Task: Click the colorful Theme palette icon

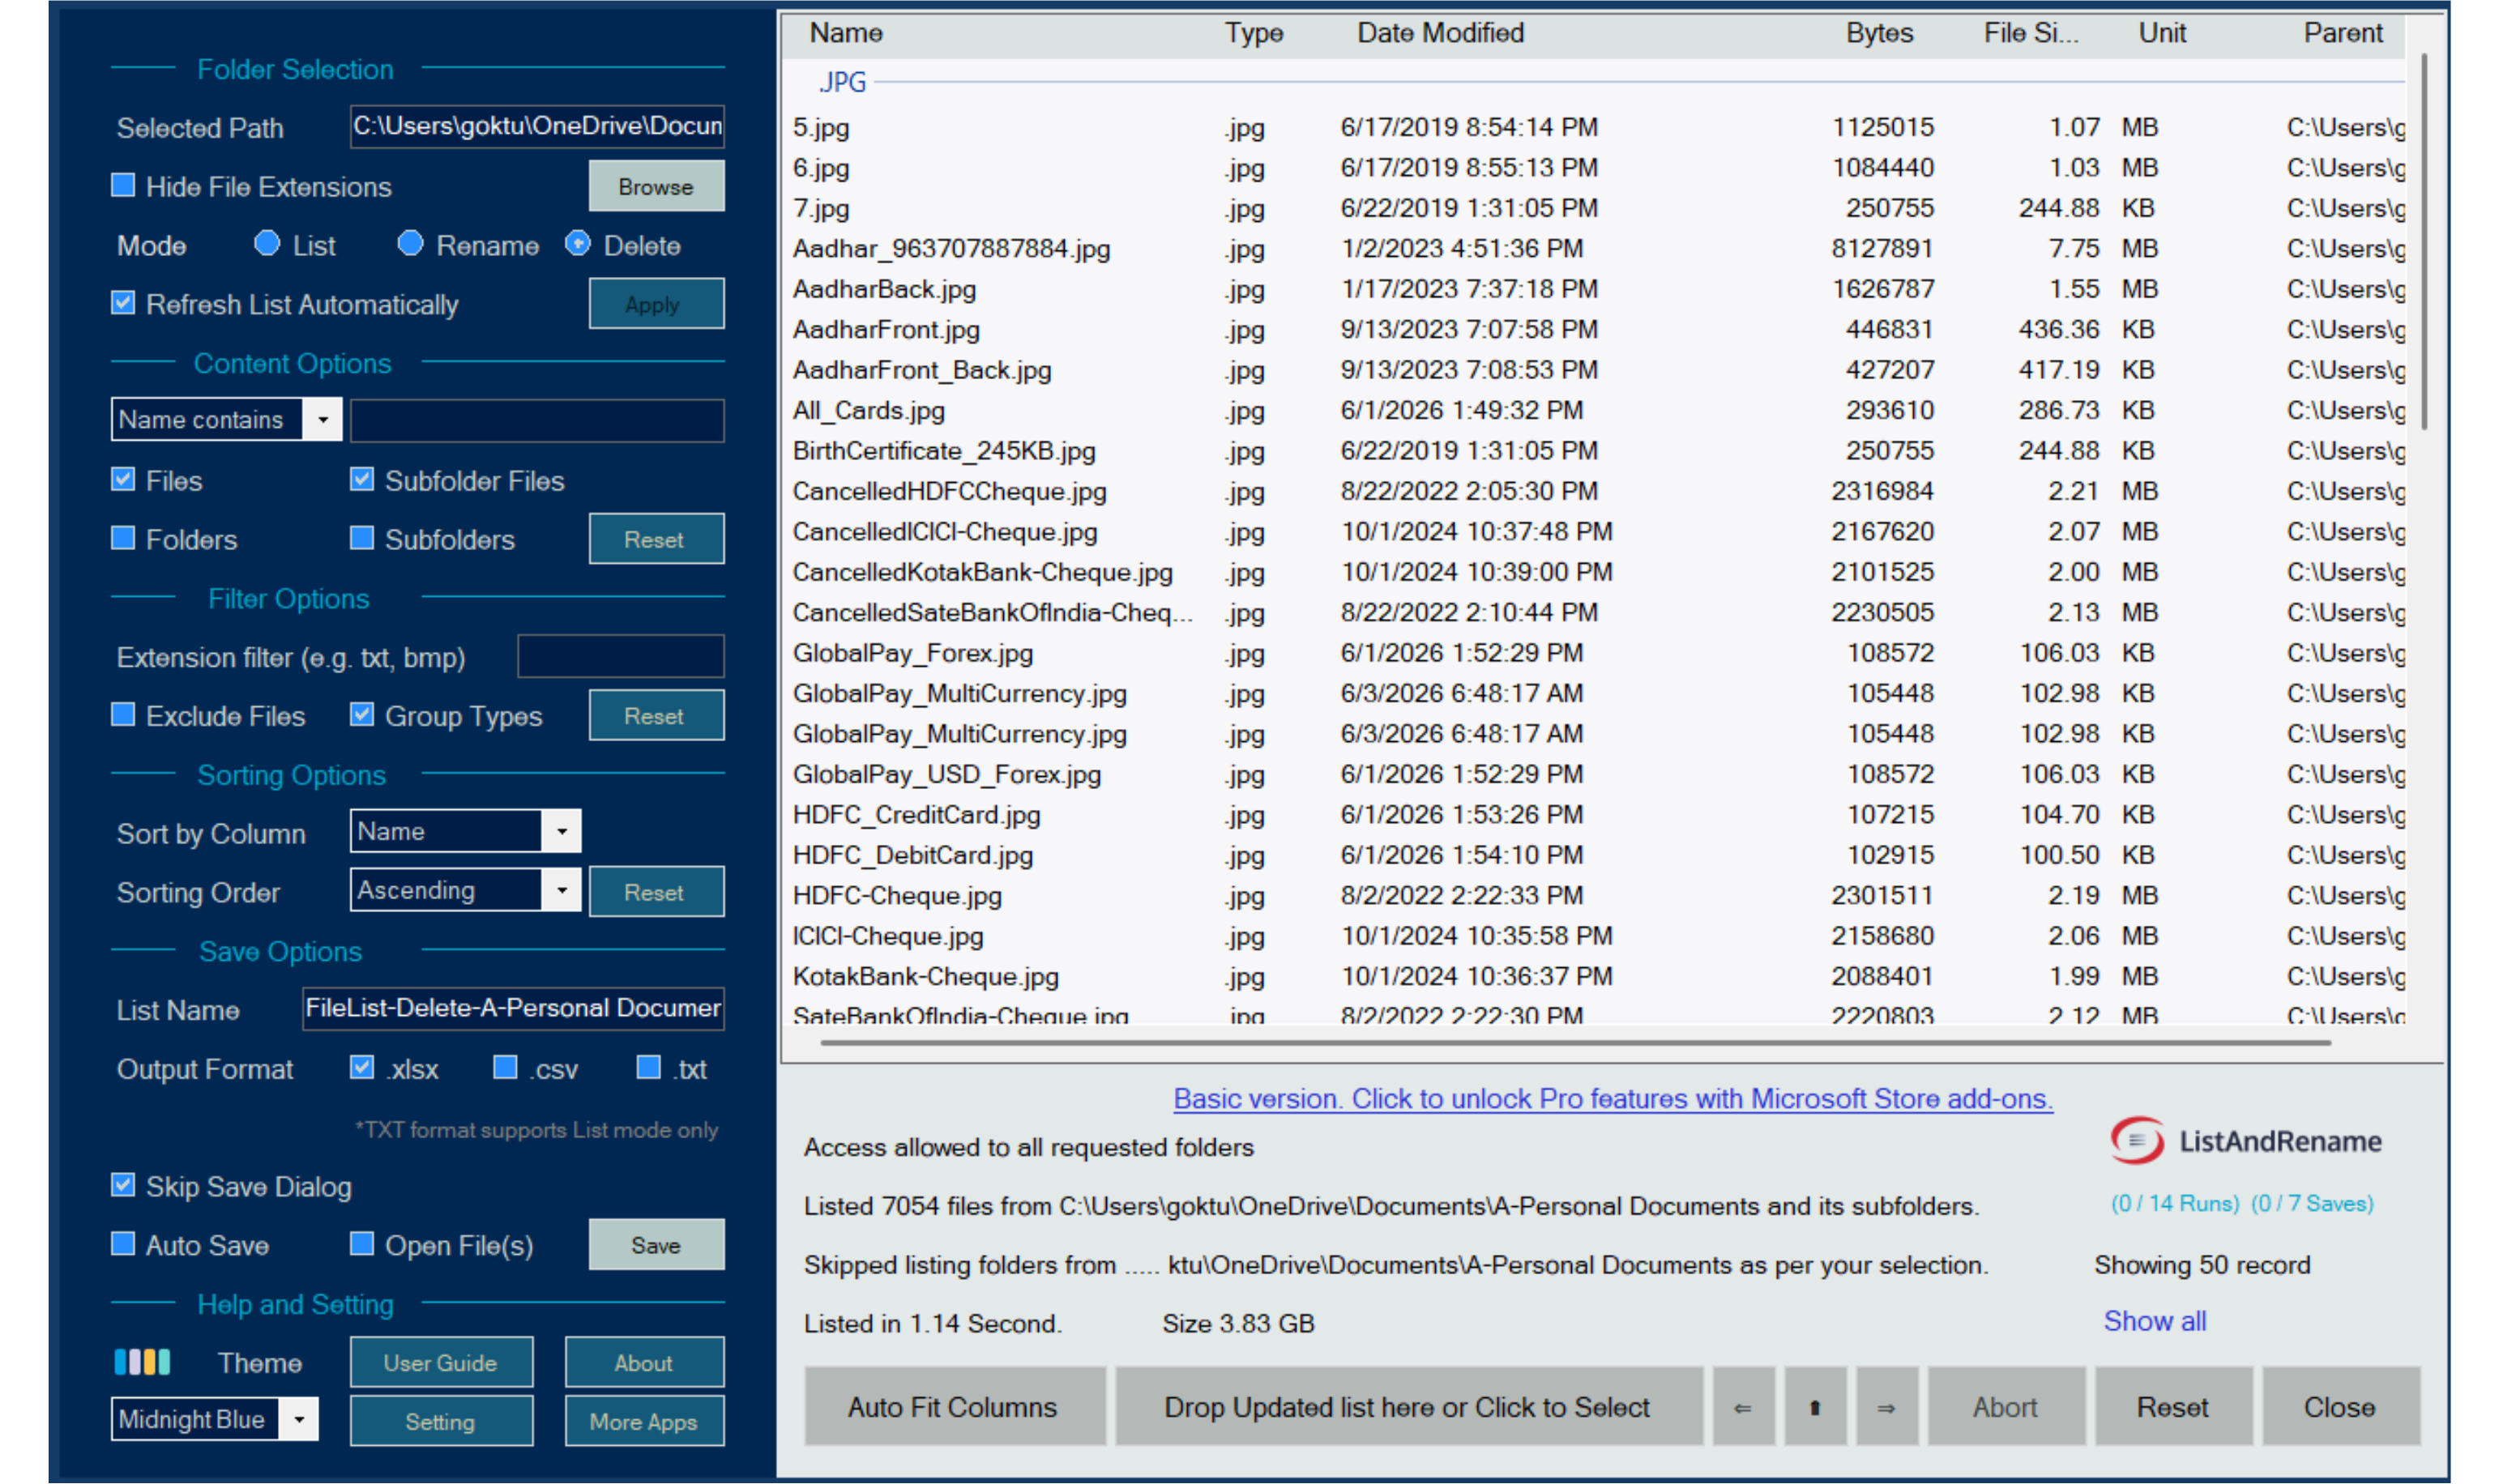Action: 142,1362
